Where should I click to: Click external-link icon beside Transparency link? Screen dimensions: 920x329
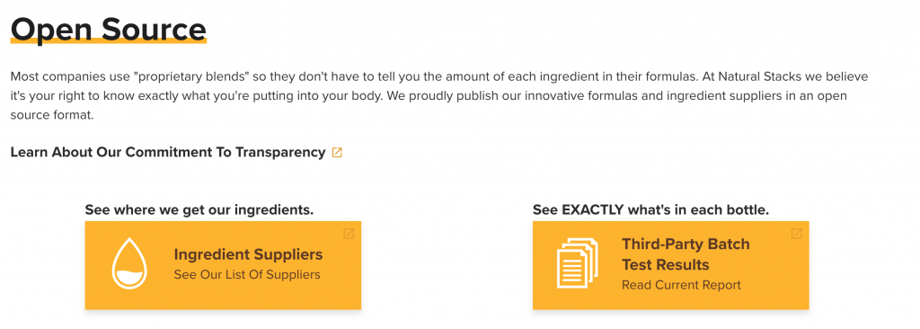[337, 153]
